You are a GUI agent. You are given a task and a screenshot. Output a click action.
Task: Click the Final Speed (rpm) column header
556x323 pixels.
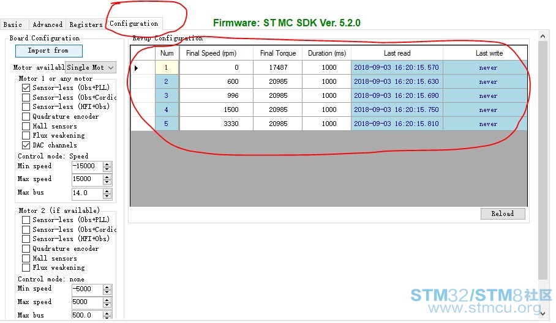click(x=216, y=53)
